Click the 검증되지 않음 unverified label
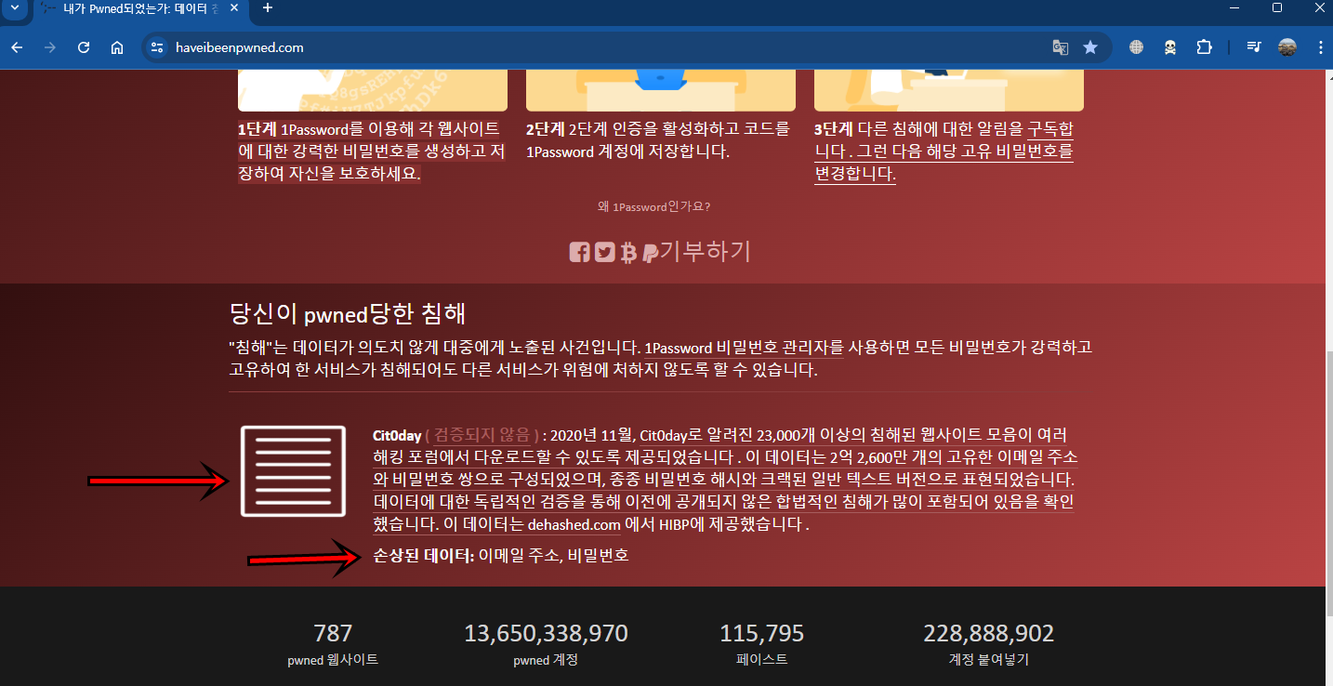1333x686 pixels. point(482,435)
